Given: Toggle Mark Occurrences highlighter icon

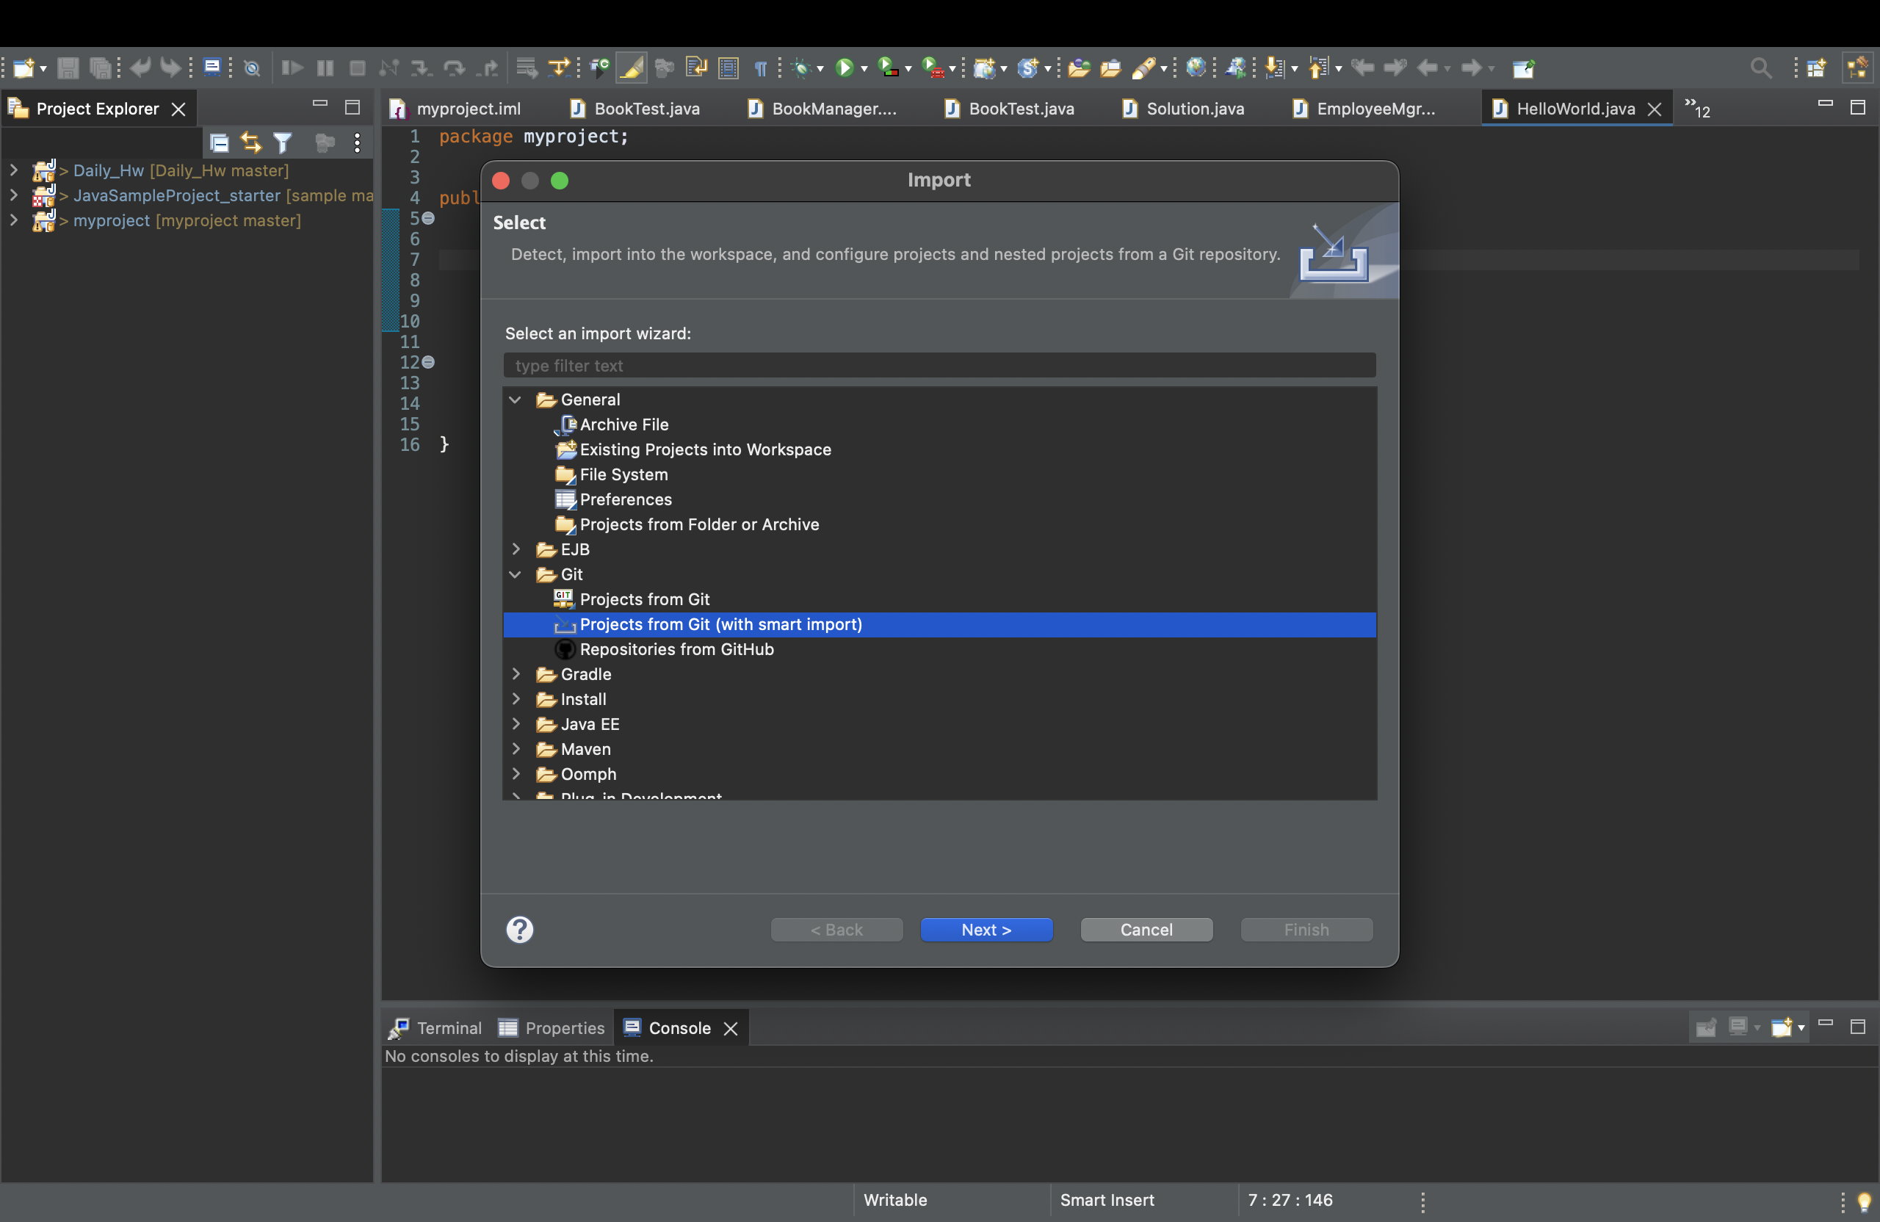Looking at the screenshot, I should [632, 68].
